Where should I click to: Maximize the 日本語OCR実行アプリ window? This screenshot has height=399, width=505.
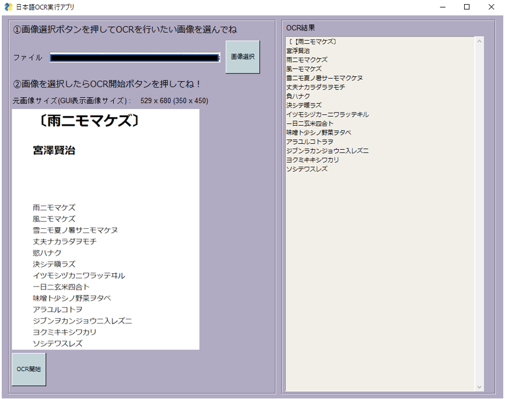pos(467,7)
